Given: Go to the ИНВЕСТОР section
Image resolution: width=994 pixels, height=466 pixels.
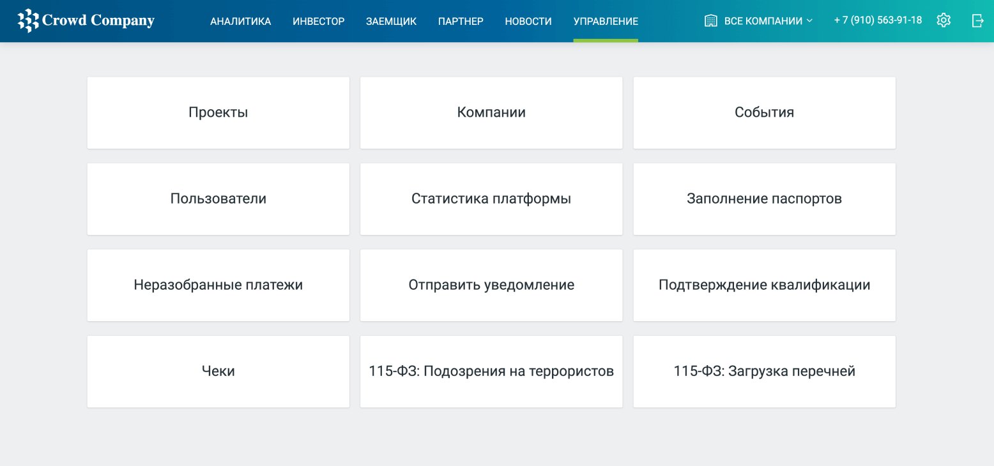Looking at the screenshot, I should click(319, 21).
